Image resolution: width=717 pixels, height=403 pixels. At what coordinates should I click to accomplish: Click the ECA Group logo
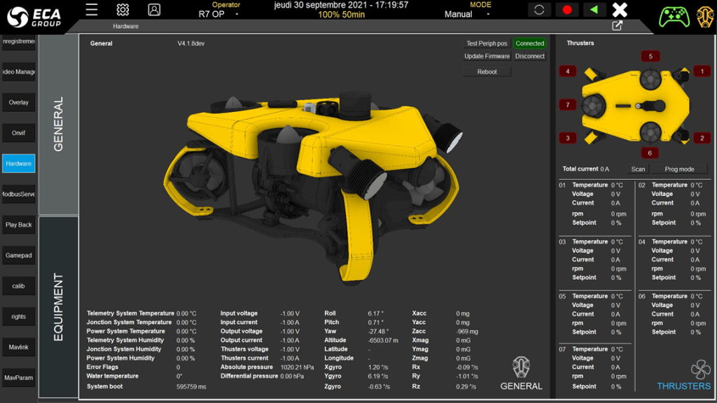34,17
